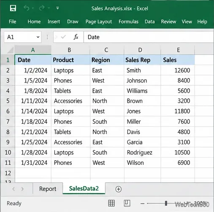Image resolution: width=214 pixels, height=212 pixels.
Task: Select the cell containing Miller
Action: 142,122
